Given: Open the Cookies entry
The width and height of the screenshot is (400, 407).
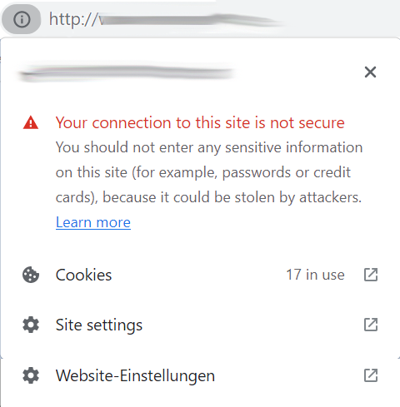Looking at the screenshot, I should pyautogui.click(x=200, y=275).
